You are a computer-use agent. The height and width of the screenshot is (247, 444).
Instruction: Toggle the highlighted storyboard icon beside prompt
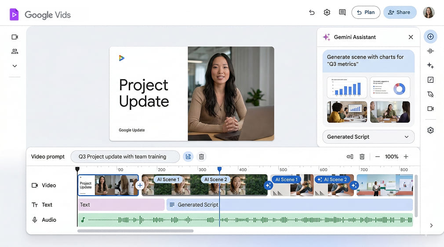[188, 156]
